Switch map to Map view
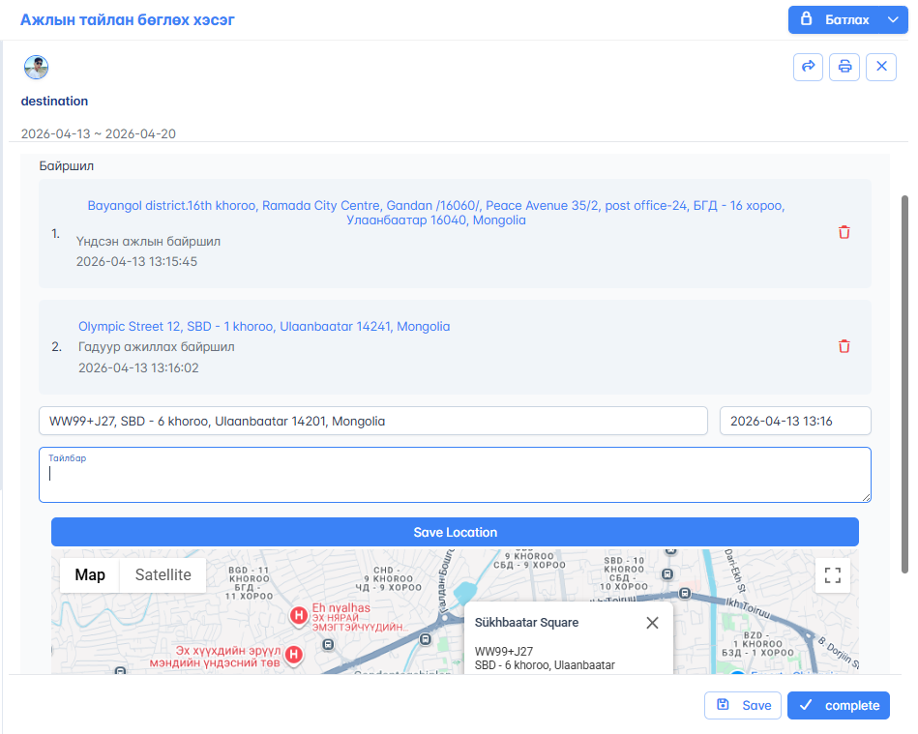 90,574
